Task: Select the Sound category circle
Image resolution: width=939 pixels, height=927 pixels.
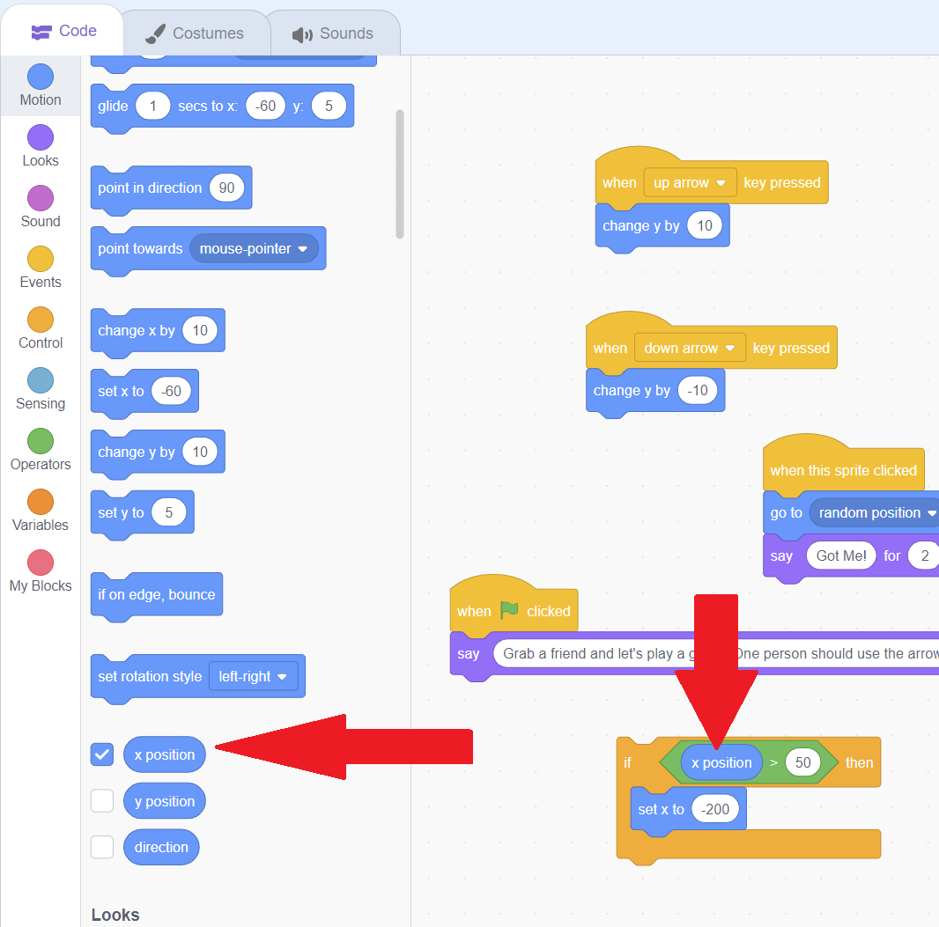Action: (41, 198)
